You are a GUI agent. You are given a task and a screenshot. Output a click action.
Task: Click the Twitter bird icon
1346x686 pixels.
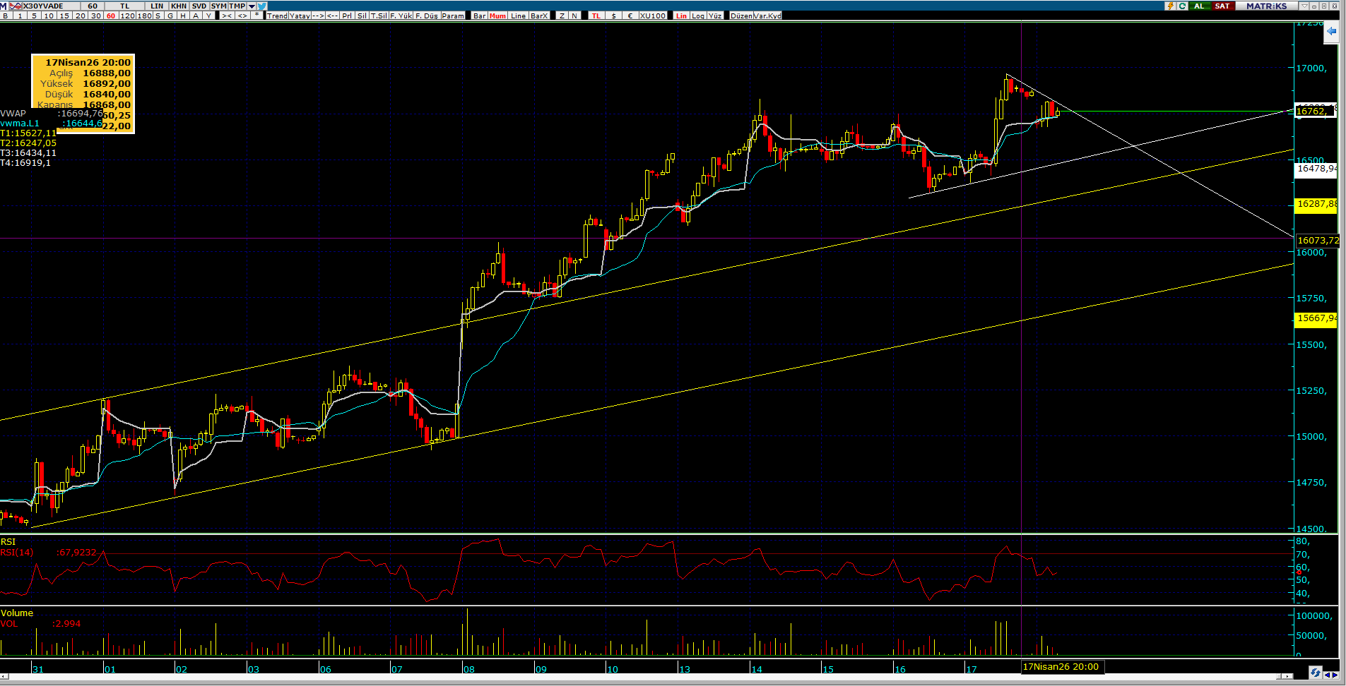pyautogui.click(x=262, y=6)
